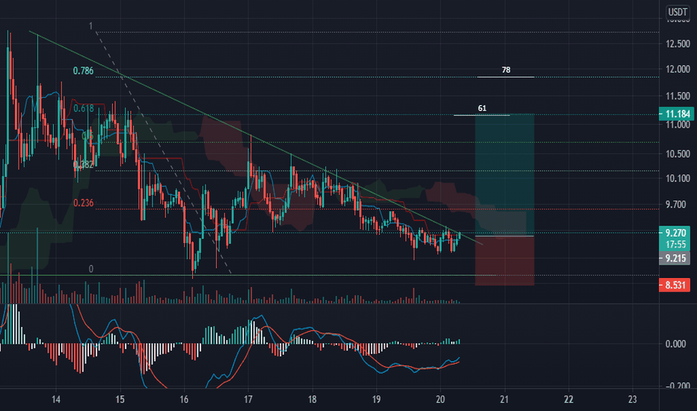Click the 12.000 price axis label
The width and height of the screenshot is (697, 411).
tap(678, 69)
